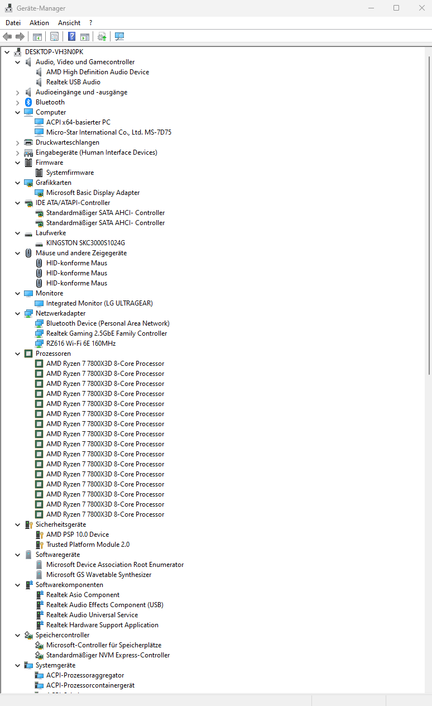Click the speaker icon beside Realtek USB Audio
This screenshot has width=432, height=706.
click(39, 82)
